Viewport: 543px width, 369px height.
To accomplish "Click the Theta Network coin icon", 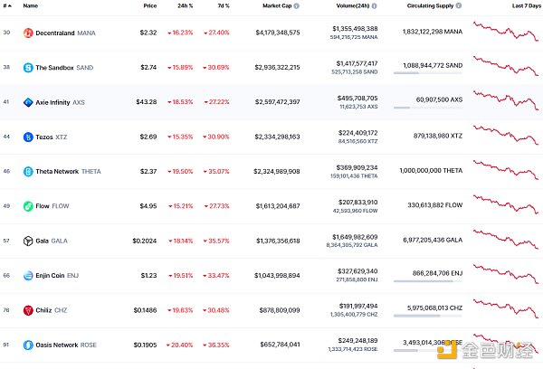I will 29,171.
